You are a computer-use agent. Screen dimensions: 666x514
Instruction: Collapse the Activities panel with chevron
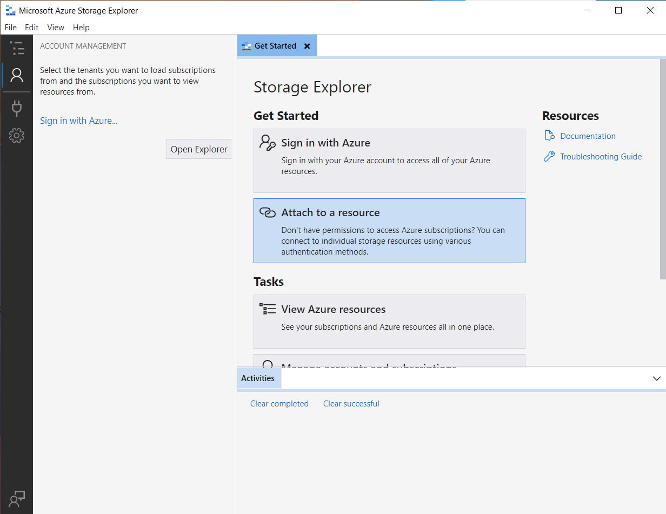tap(657, 378)
